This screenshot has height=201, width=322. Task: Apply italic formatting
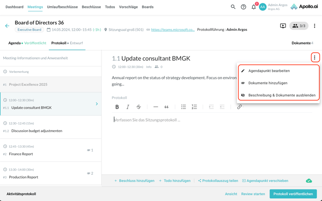point(128,107)
